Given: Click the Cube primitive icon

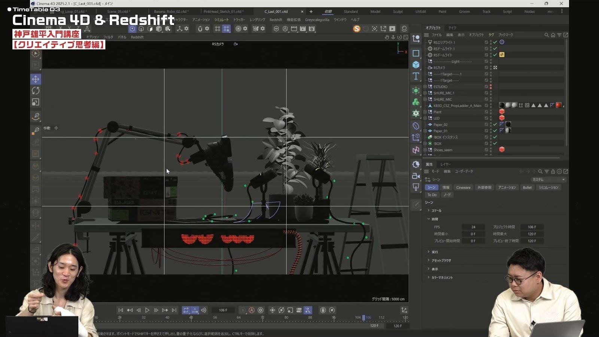Looking at the screenshot, I should tap(416, 65).
